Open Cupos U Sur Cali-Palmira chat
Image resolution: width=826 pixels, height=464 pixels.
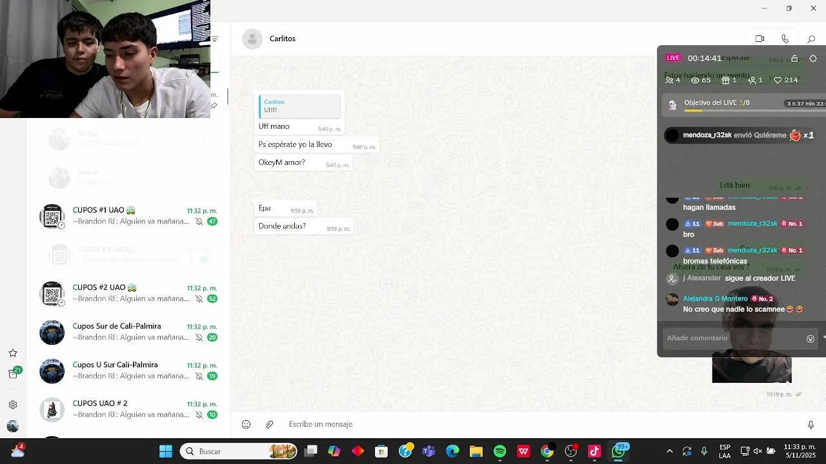coord(128,371)
